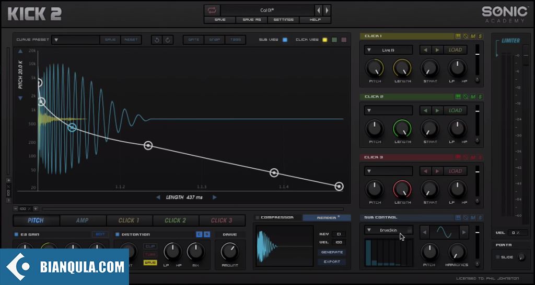This screenshot has height=285, width=535.
Task: Decrease length with left arrow
Action: (x=158, y=197)
